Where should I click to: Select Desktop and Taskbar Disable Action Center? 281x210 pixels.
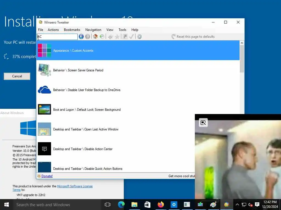[x=116, y=149]
